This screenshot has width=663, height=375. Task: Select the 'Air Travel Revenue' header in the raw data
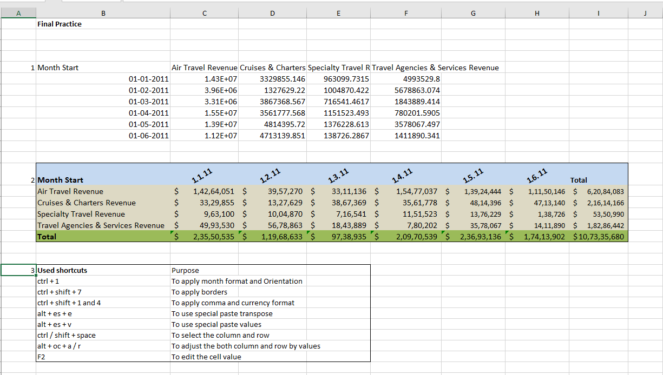(204, 68)
